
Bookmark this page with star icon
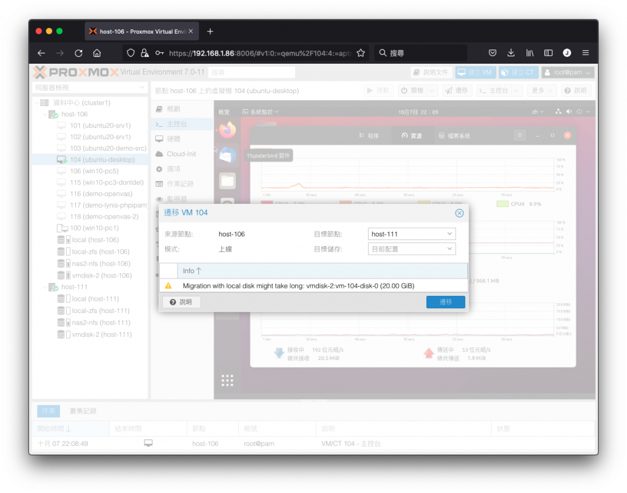(x=361, y=53)
